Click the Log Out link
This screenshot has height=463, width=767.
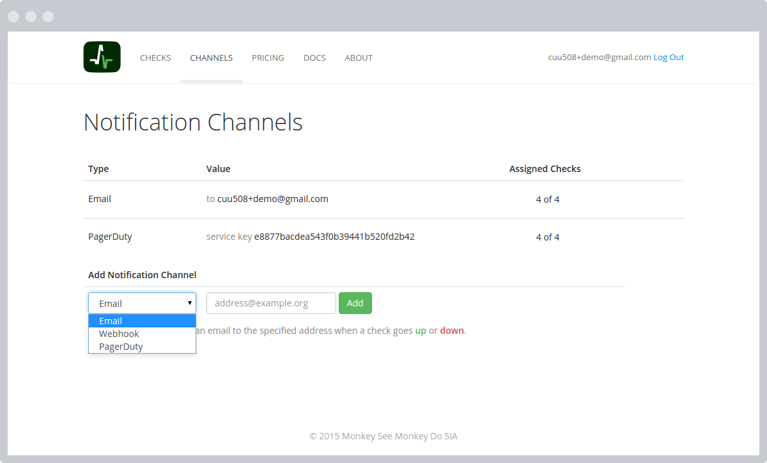(669, 57)
